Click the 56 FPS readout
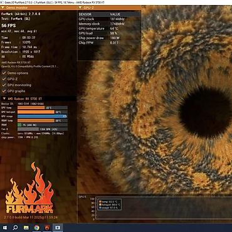 pos(9,26)
